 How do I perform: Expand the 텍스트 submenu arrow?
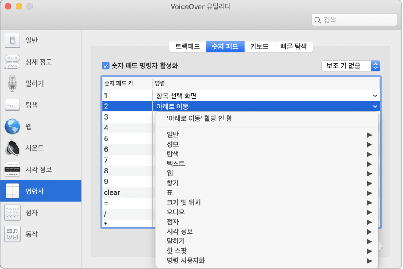(x=369, y=164)
